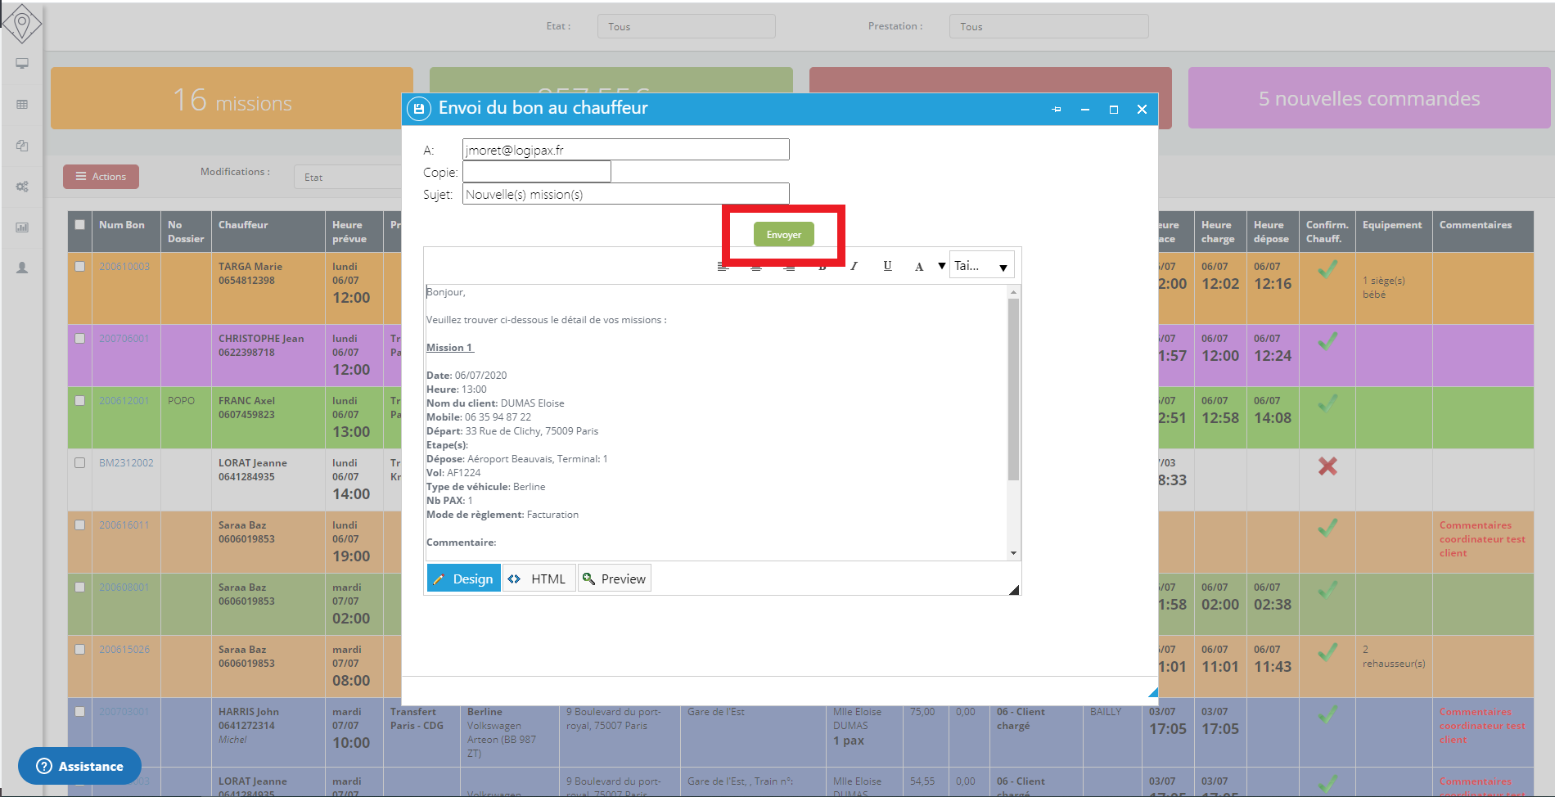Switch to the Preview tab
This screenshot has width=1555, height=797.
pyautogui.click(x=614, y=579)
